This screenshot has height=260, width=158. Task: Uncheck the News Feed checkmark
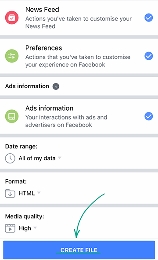pyautogui.click(x=148, y=18)
